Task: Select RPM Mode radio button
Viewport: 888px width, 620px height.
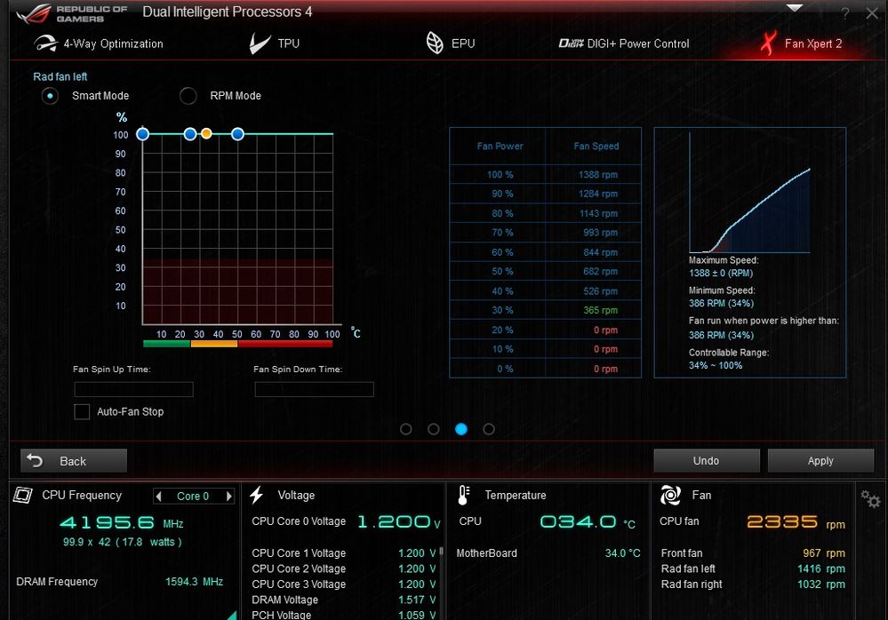Action: coord(188,96)
